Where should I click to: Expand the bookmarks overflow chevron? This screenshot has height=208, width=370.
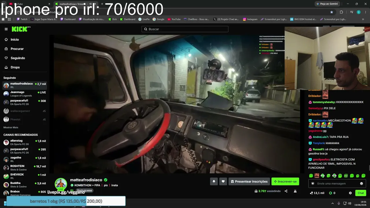363,19
